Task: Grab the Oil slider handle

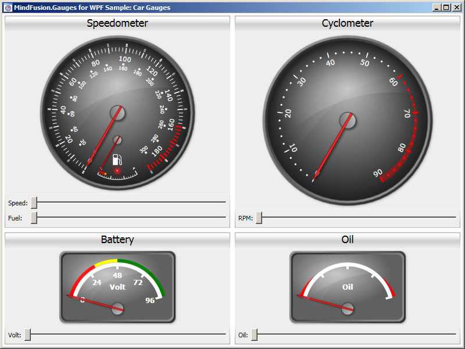Action: 254,335
